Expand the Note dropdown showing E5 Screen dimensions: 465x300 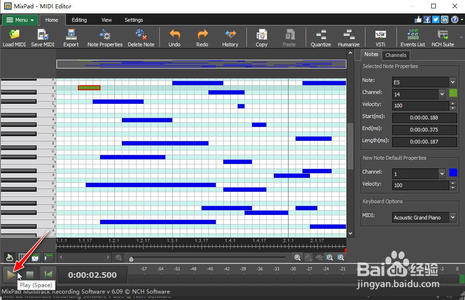coord(452,82)
